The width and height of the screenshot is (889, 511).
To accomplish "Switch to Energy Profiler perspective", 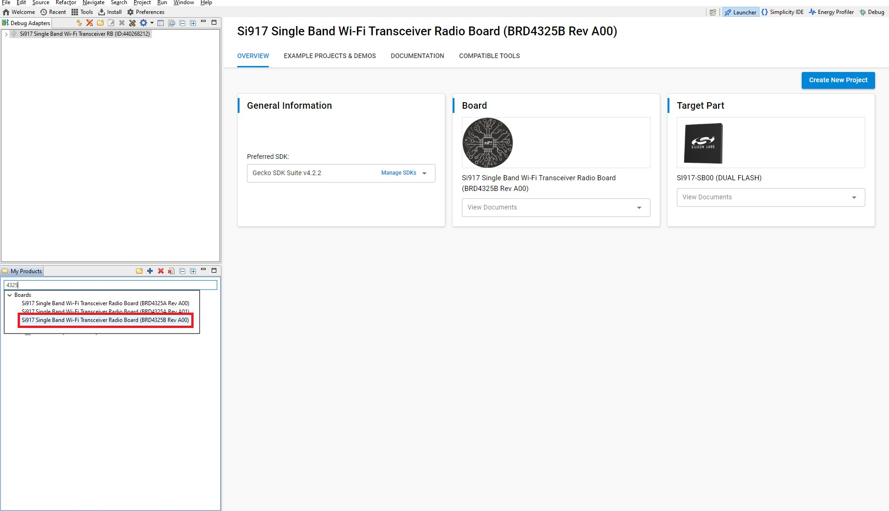I will point(831,12).
